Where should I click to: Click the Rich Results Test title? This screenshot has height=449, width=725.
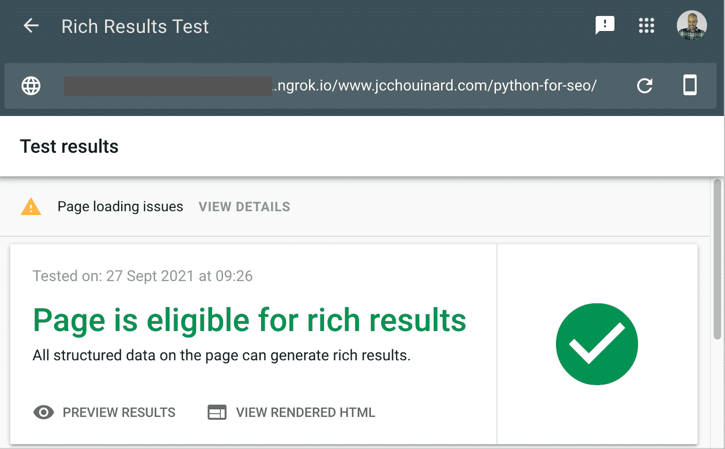point(135,26)
